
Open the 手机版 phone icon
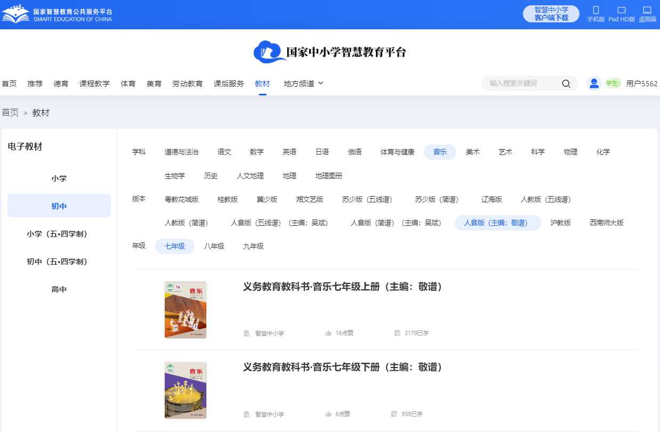click(596, 10)
